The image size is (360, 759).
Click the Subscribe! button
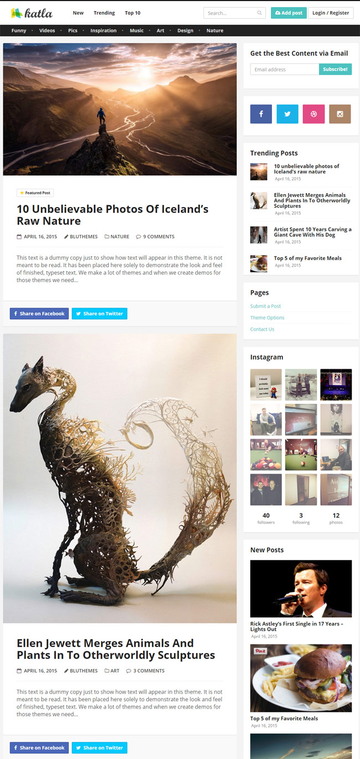(x=335, y=69)
